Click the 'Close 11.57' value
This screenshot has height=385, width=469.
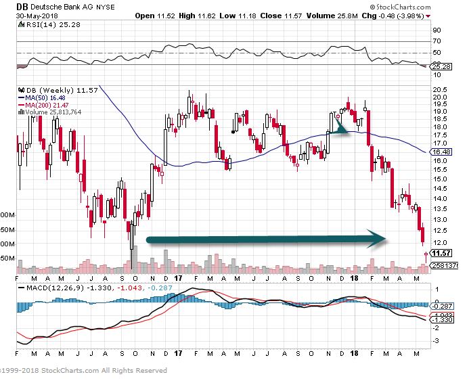pyautogui.click(x=281, y=16)
